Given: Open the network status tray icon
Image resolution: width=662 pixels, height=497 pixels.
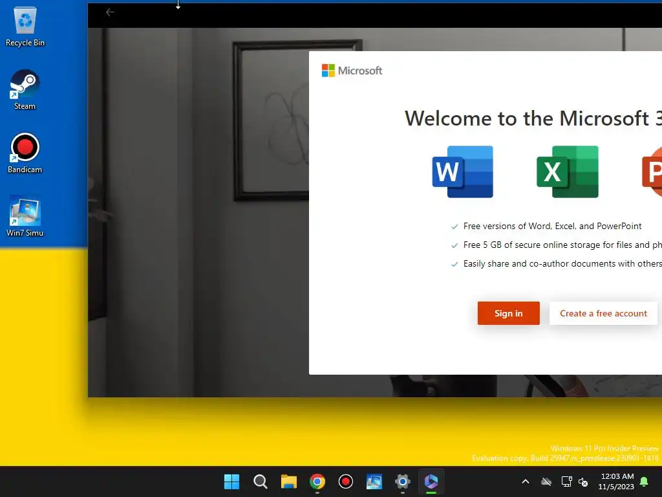Looking at the screenshot, I should tap(566, 481).
